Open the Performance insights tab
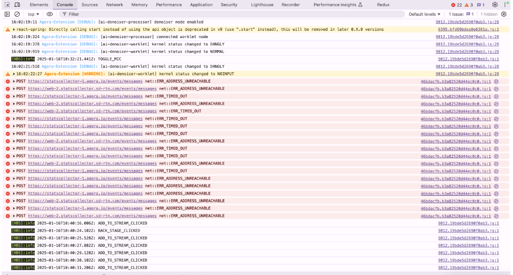Screen dimensions: 513x275 338,4
